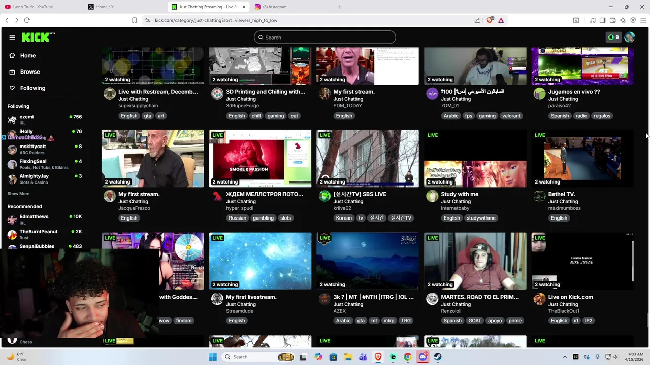Open Brave VPN shield icon

tap(633, 20)
